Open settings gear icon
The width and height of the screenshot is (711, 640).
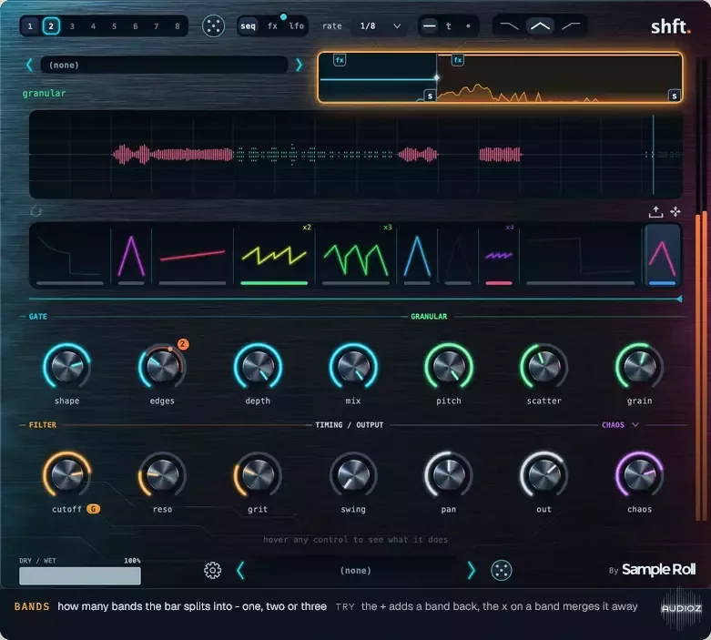pos(213,570)
